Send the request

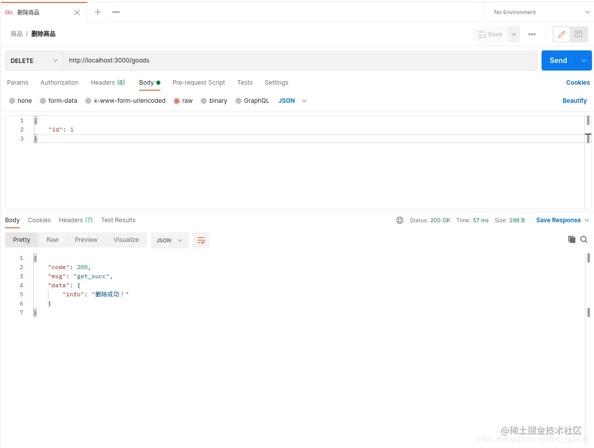pyautogui.click(x=558, y=60)
